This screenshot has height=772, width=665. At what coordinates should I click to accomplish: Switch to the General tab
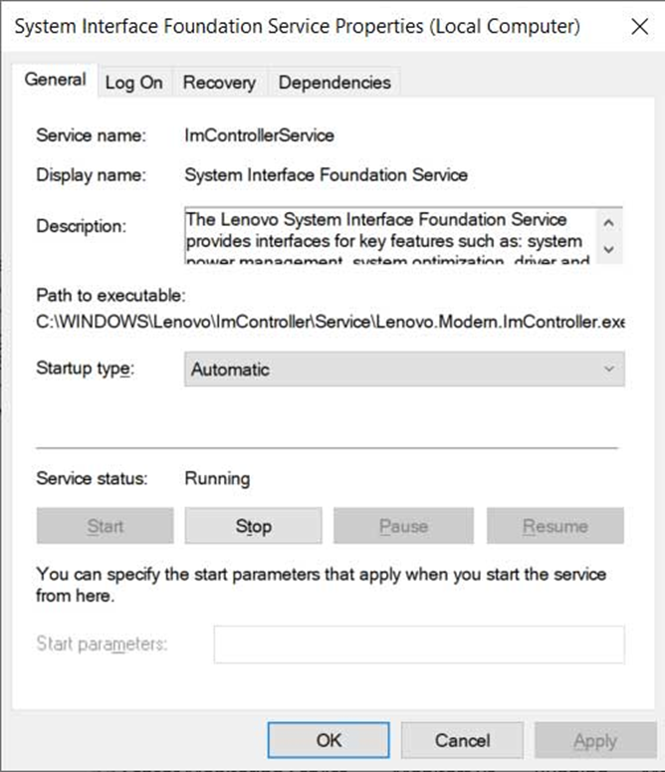pyautogui.click(x=55, y=81)
